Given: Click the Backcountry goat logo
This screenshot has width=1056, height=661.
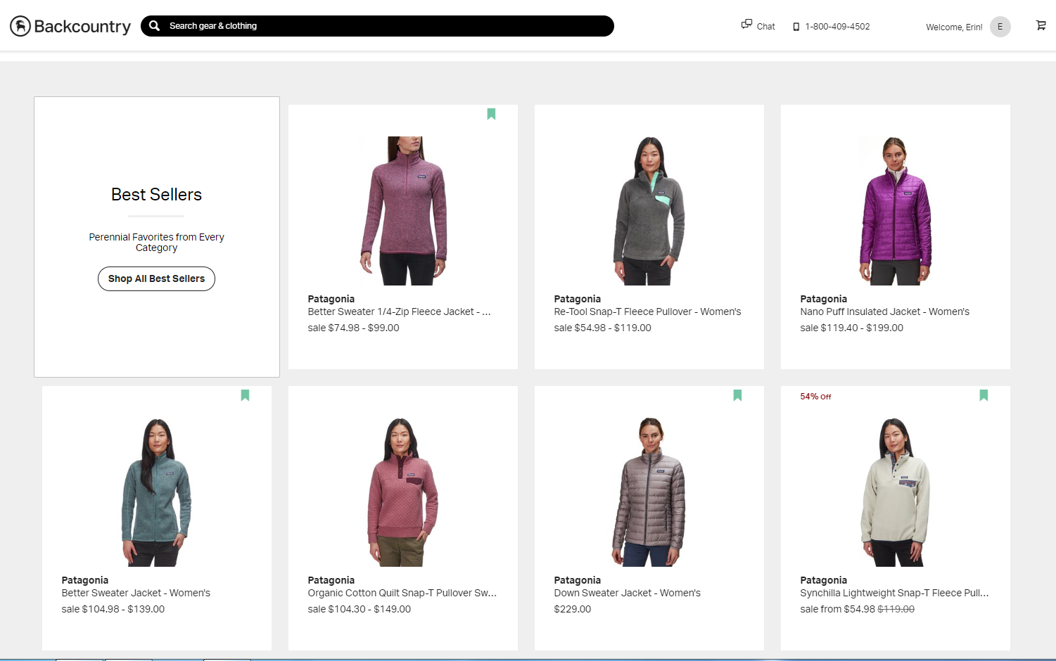Looking at the screenshot, I should 20,26.
